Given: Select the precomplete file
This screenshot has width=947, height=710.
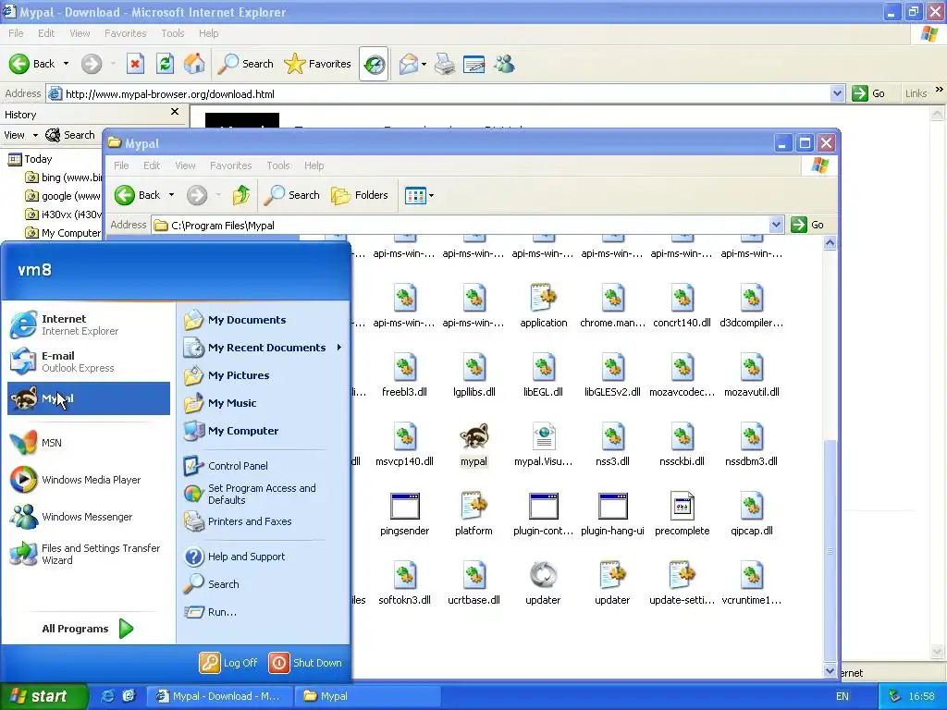Looking at the screenshot, I should click(x=682, y=514).
